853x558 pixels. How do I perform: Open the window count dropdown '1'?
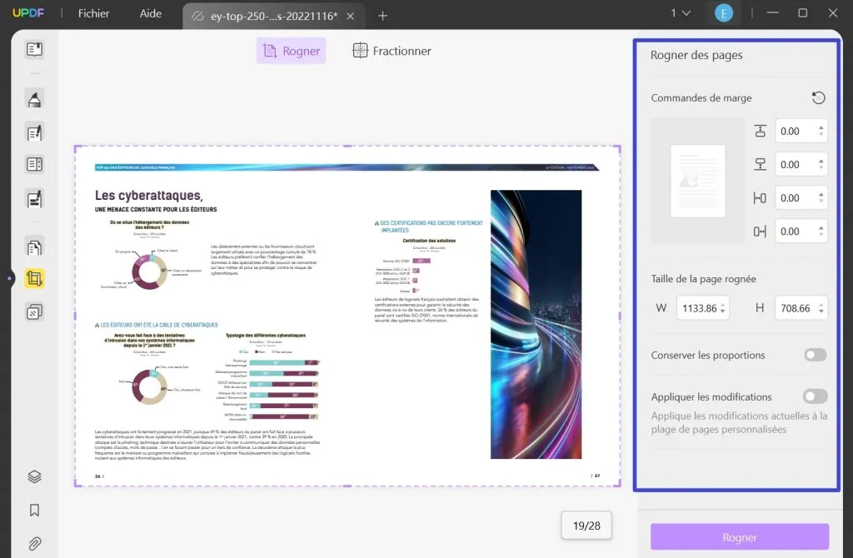point(681,13)
